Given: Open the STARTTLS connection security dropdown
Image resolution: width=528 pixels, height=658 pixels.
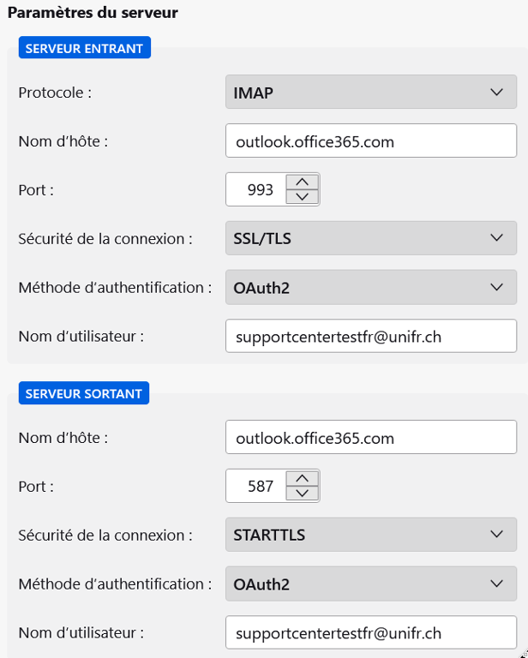Looking at the screenshot, I should (370, 535).
